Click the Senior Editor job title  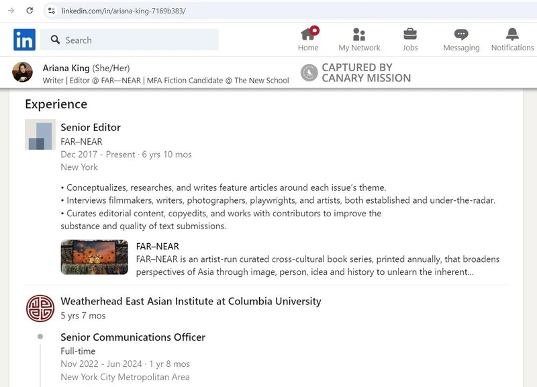(x=92, y=127)
